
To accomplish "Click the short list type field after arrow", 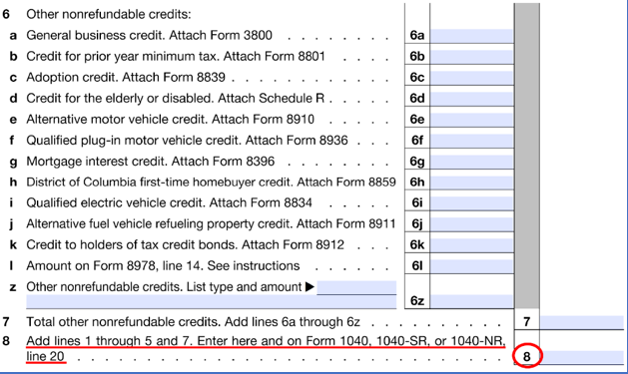I will pos(356,287).
